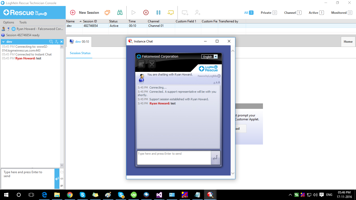Screen dimensions: 356x200
Task: Select the Channel 01 cell
Action: (161, 26)
